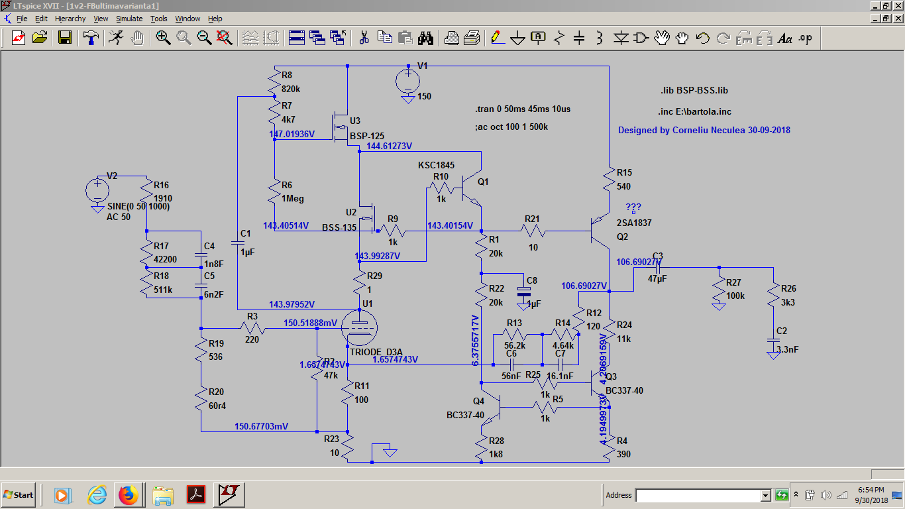Screen dimensions: 905x509
Task: Select the Diode placement tool
Action: pos(621,38)
